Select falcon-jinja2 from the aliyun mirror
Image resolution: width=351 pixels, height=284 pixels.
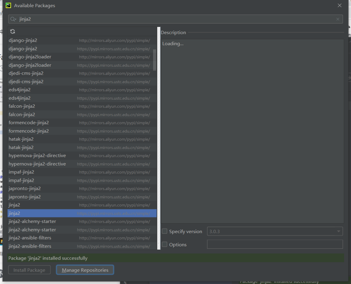[x=82, y=106]
